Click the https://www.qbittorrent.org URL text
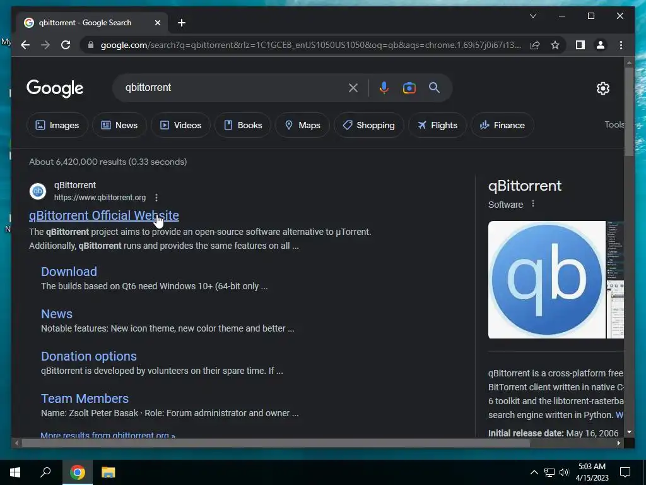 100,198
